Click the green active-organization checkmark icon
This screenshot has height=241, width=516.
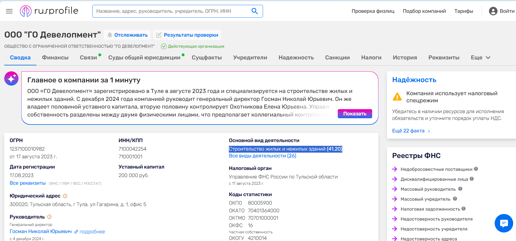click(164, 46)
